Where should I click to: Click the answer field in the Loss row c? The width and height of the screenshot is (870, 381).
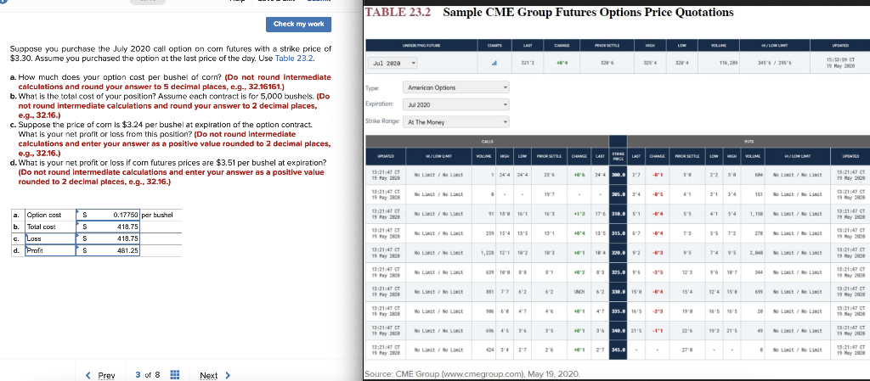coord(108,238)
